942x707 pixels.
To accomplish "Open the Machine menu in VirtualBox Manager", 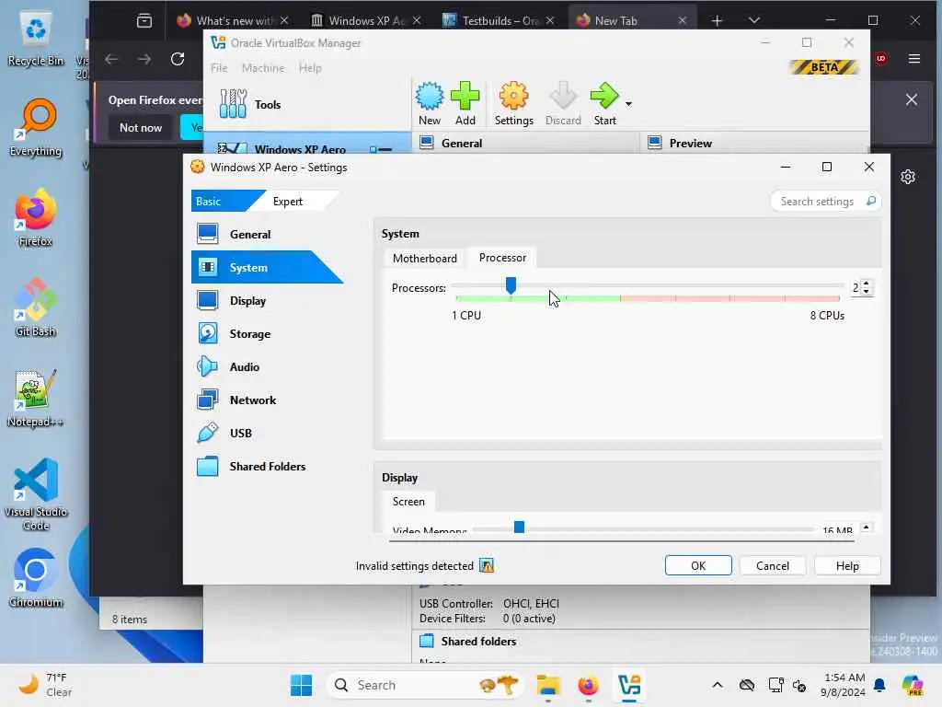I will 263,68.
